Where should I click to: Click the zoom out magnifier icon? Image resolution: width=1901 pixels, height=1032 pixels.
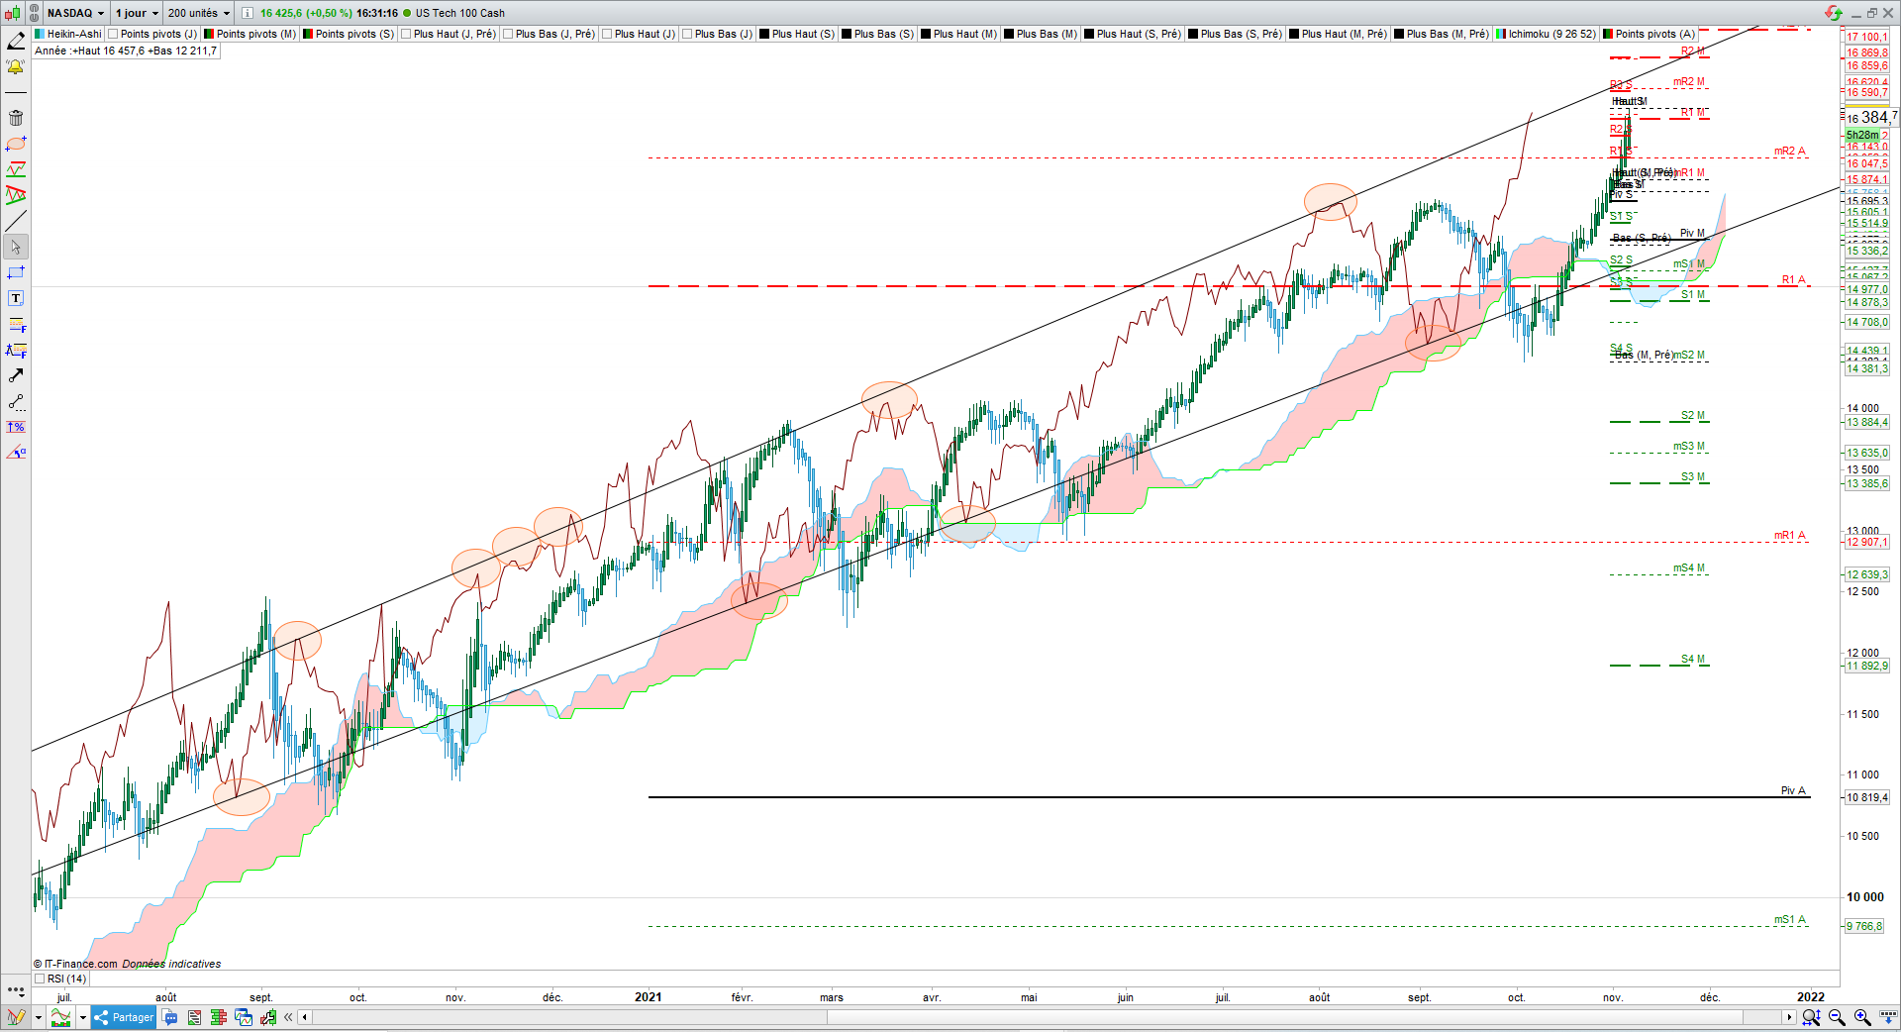point(1838,1017)
